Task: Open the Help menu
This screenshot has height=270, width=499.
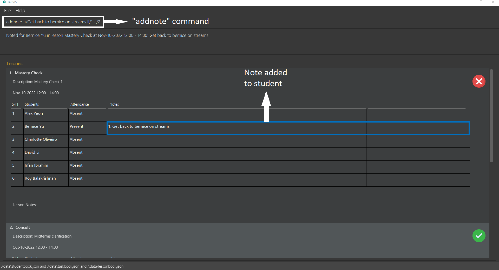Action: pyautogui.click(x=20, y=11)
